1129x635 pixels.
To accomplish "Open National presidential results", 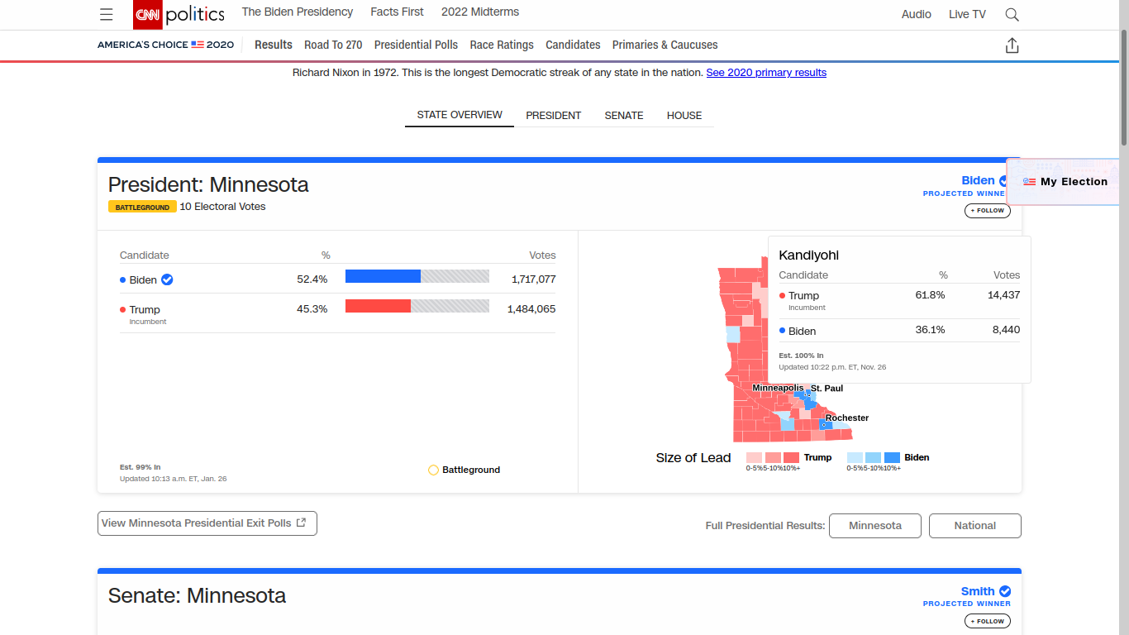I will click(x=975, y=526).
